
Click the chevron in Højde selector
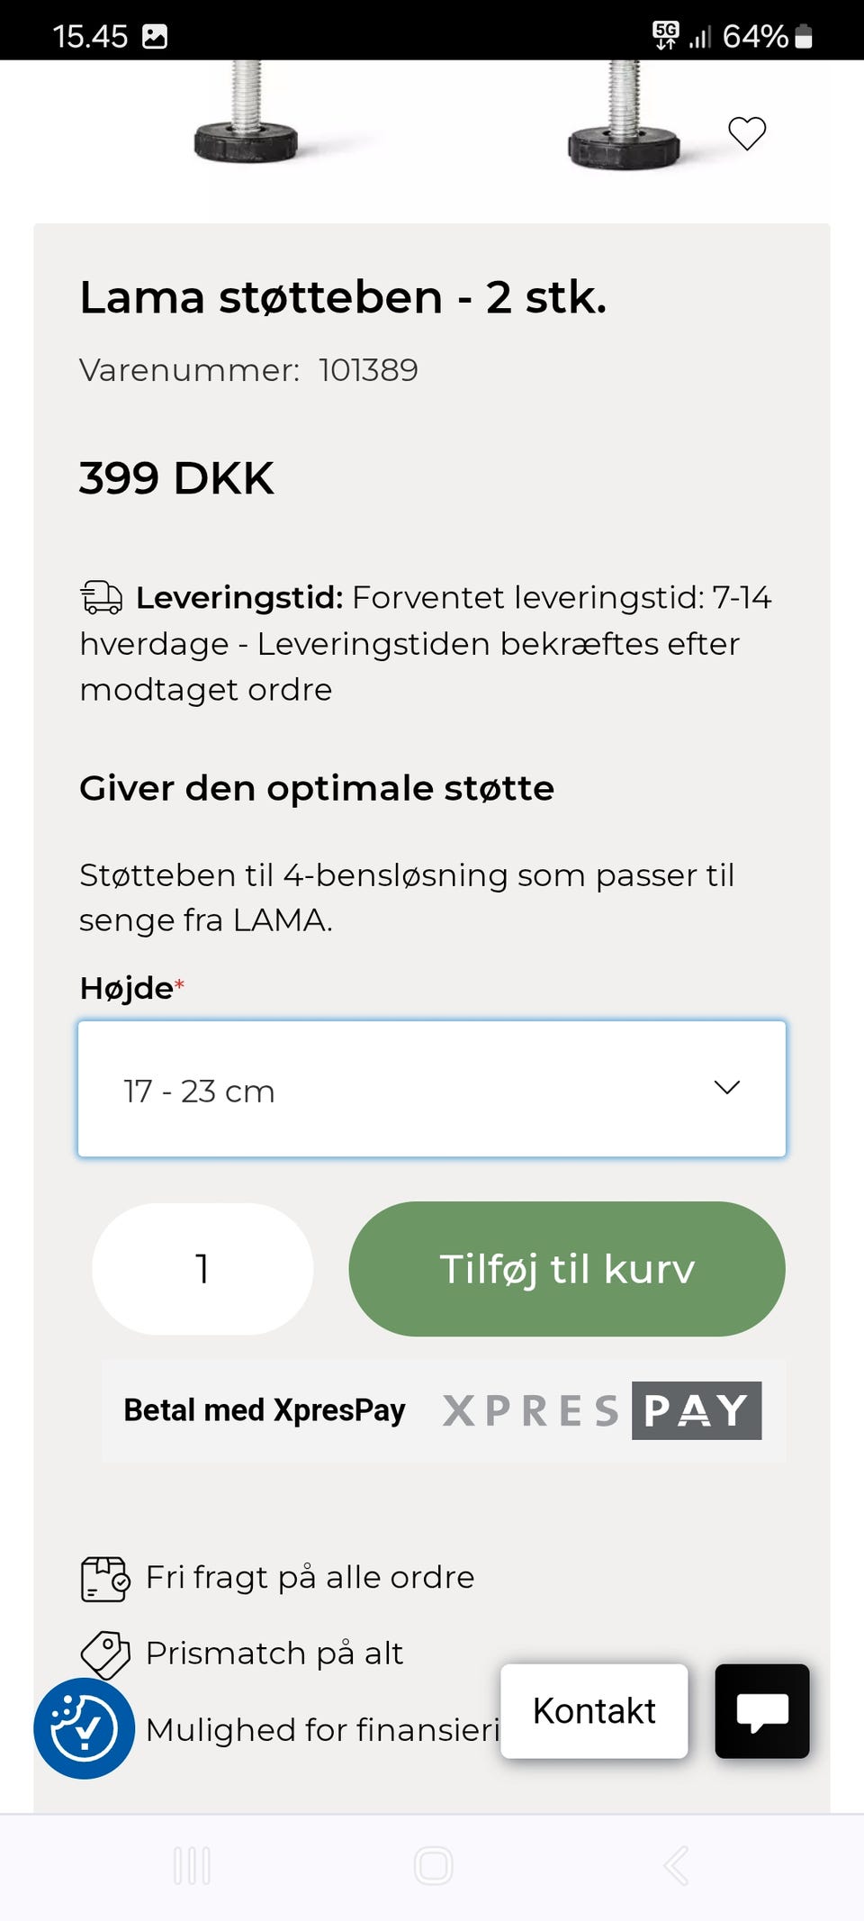[x=726, y=1087]
